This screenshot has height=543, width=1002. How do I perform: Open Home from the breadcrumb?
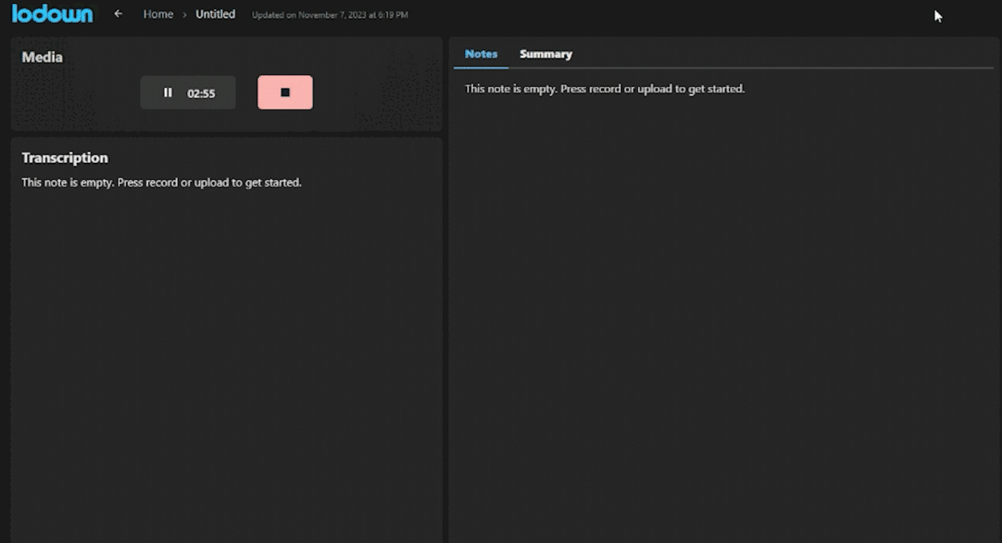click(158, 13)
